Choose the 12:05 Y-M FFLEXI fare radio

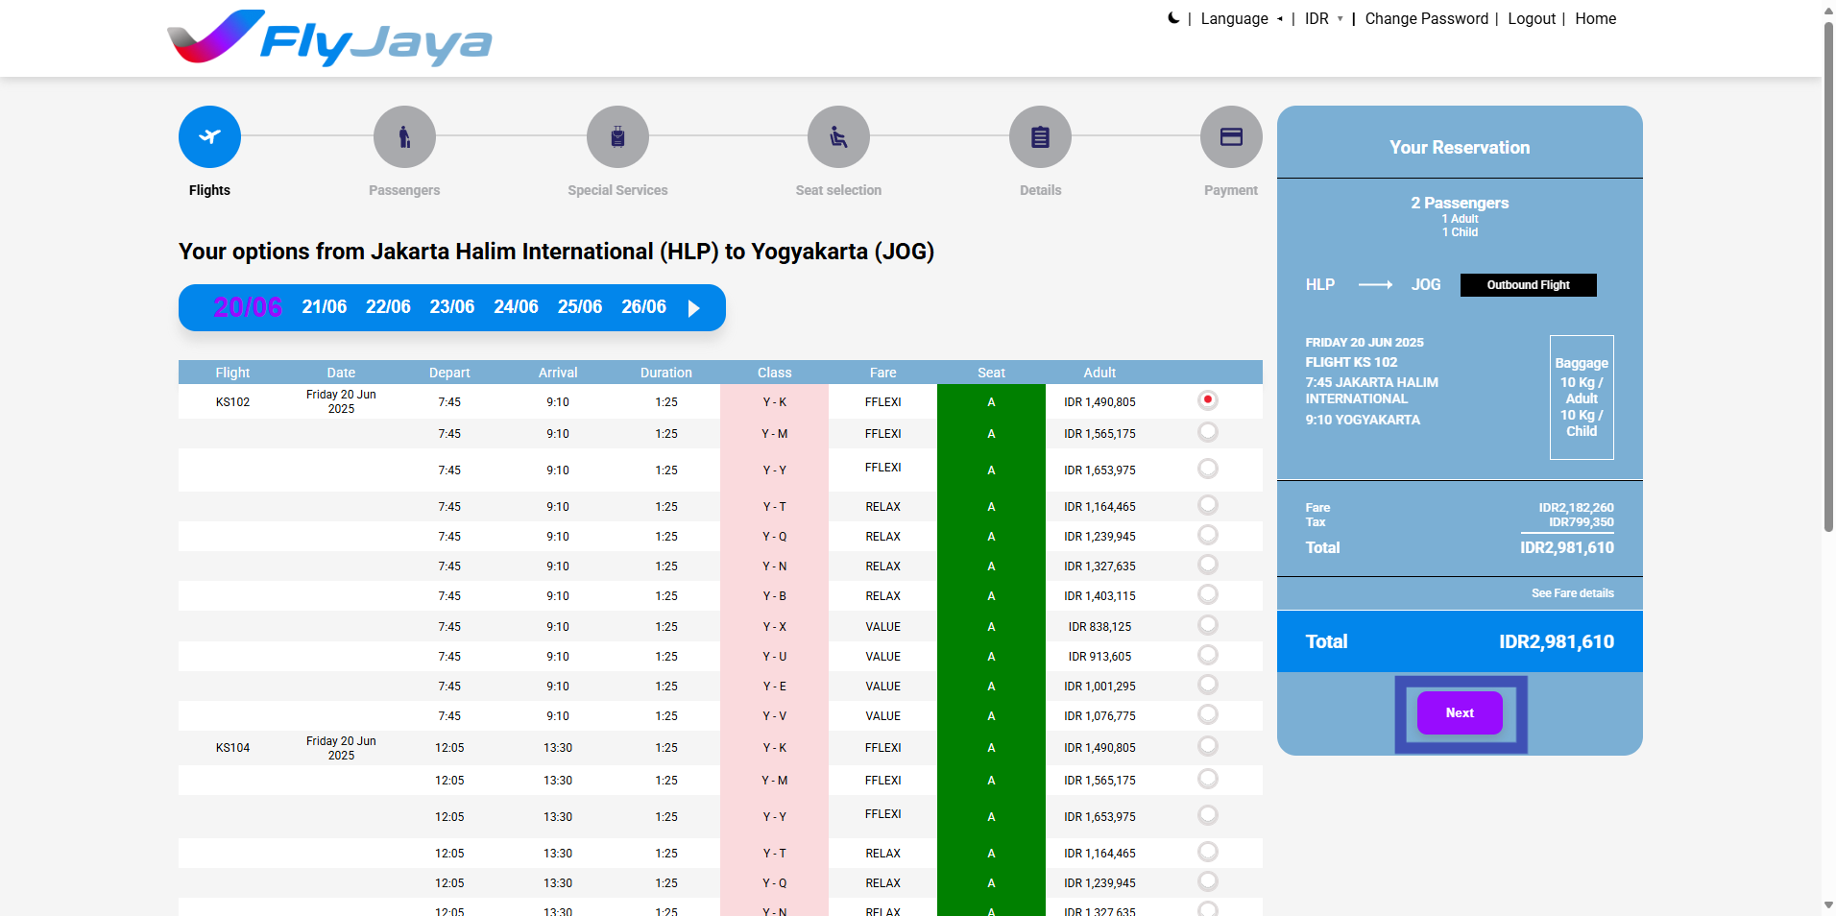1208,779
